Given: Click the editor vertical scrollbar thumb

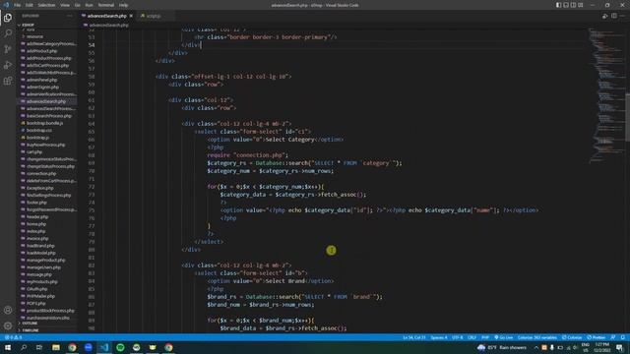Looking at the screenshot, I should tap(627, 117).
